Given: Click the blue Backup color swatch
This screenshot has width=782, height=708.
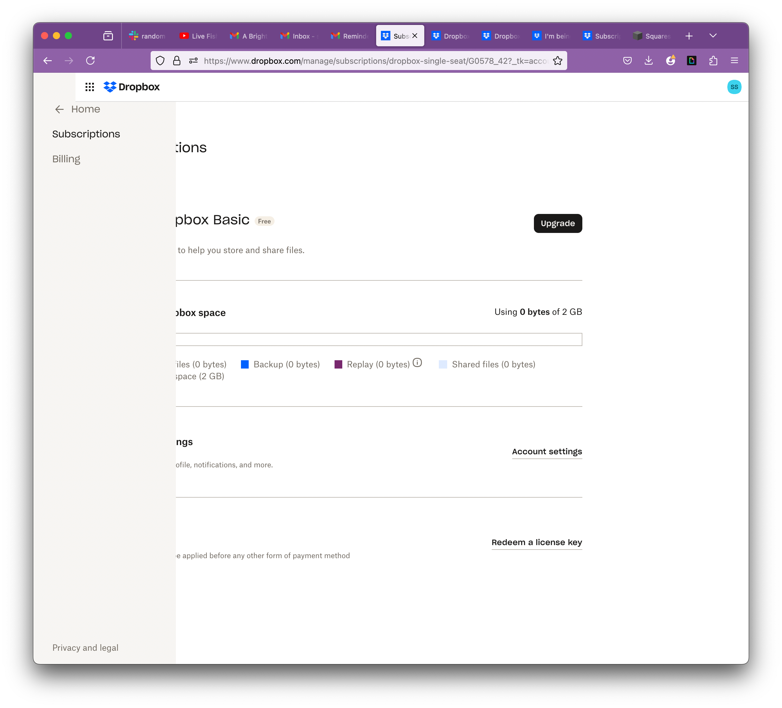Looking at the screenshot, I should (x=245, y=364).
